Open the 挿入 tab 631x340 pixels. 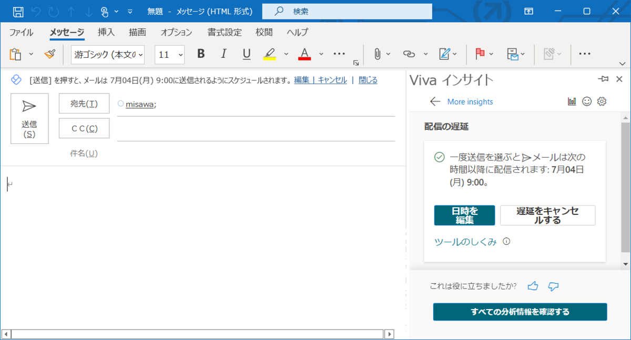[106, 32]
